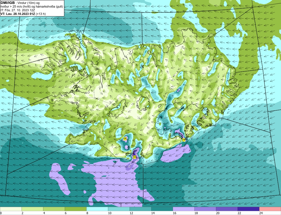Click the 12–14 m/s teal legend swatch
Screen dimensions: 281x215
pos(140,209)
